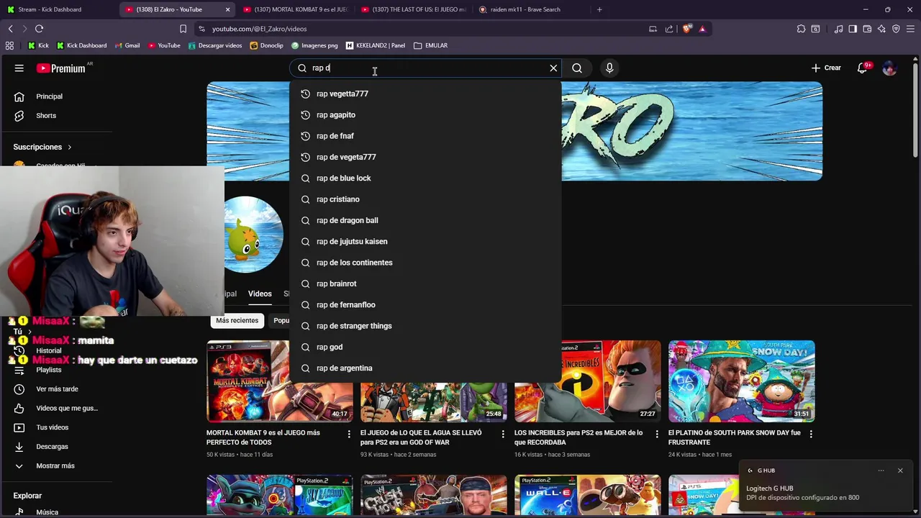
Task: Select suggestion 'rap de argentina'
Action: click(425, 368)
